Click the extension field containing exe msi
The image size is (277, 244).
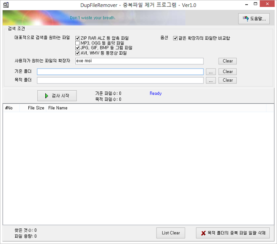[x=140, y=61]
